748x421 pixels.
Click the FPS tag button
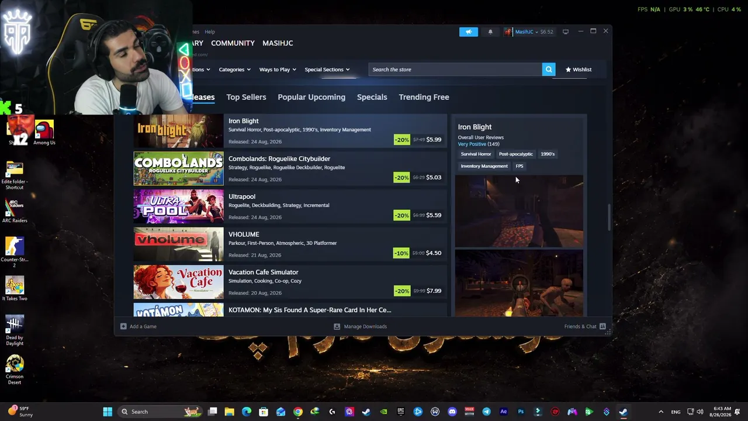pos(520,166)
